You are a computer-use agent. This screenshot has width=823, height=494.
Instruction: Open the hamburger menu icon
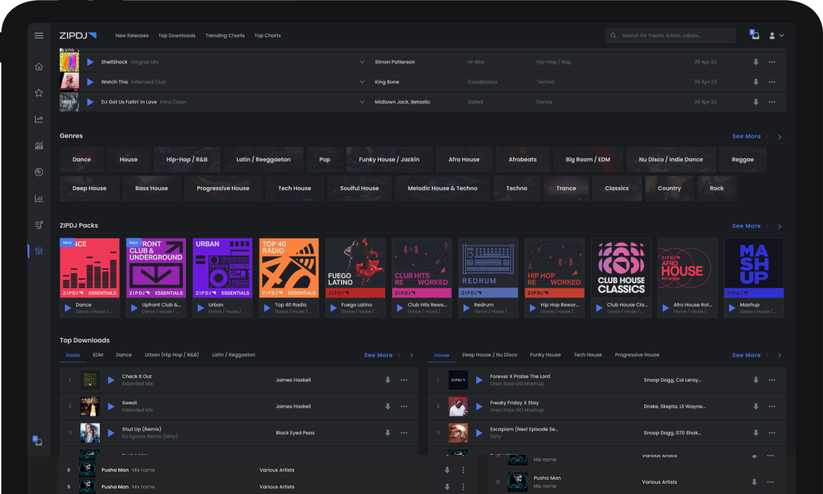pyautogui.click(x=39, y=36)
